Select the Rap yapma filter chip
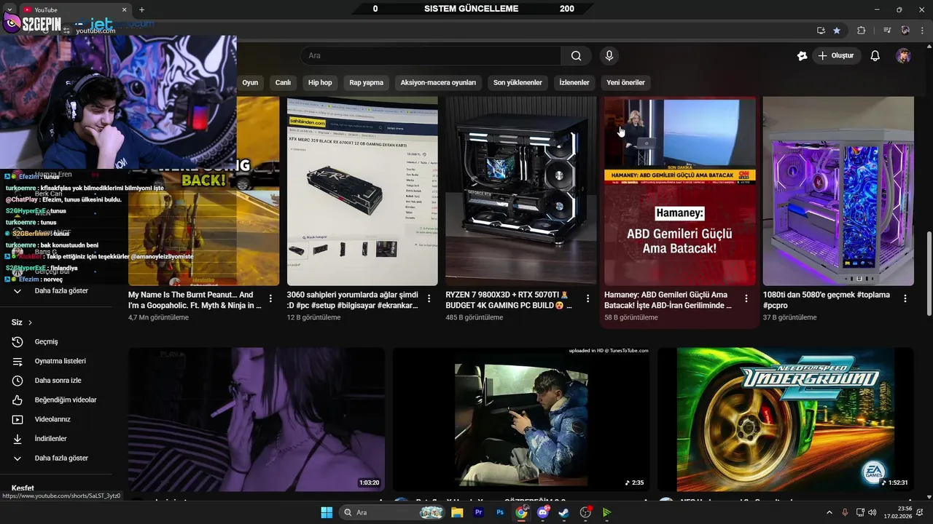Image resolution: width=933 pixels, height=524 pixels. point(366,82)
